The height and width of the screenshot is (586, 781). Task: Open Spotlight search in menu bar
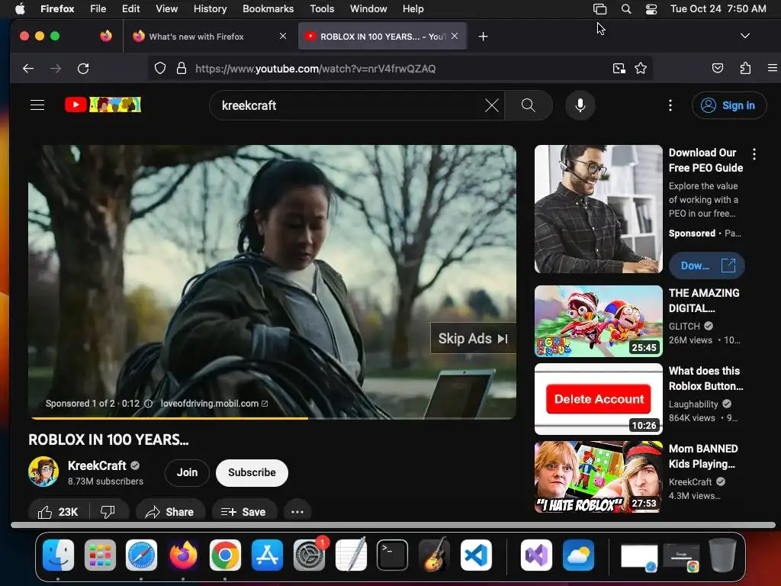pyautogui.click(x=626, y=9)
